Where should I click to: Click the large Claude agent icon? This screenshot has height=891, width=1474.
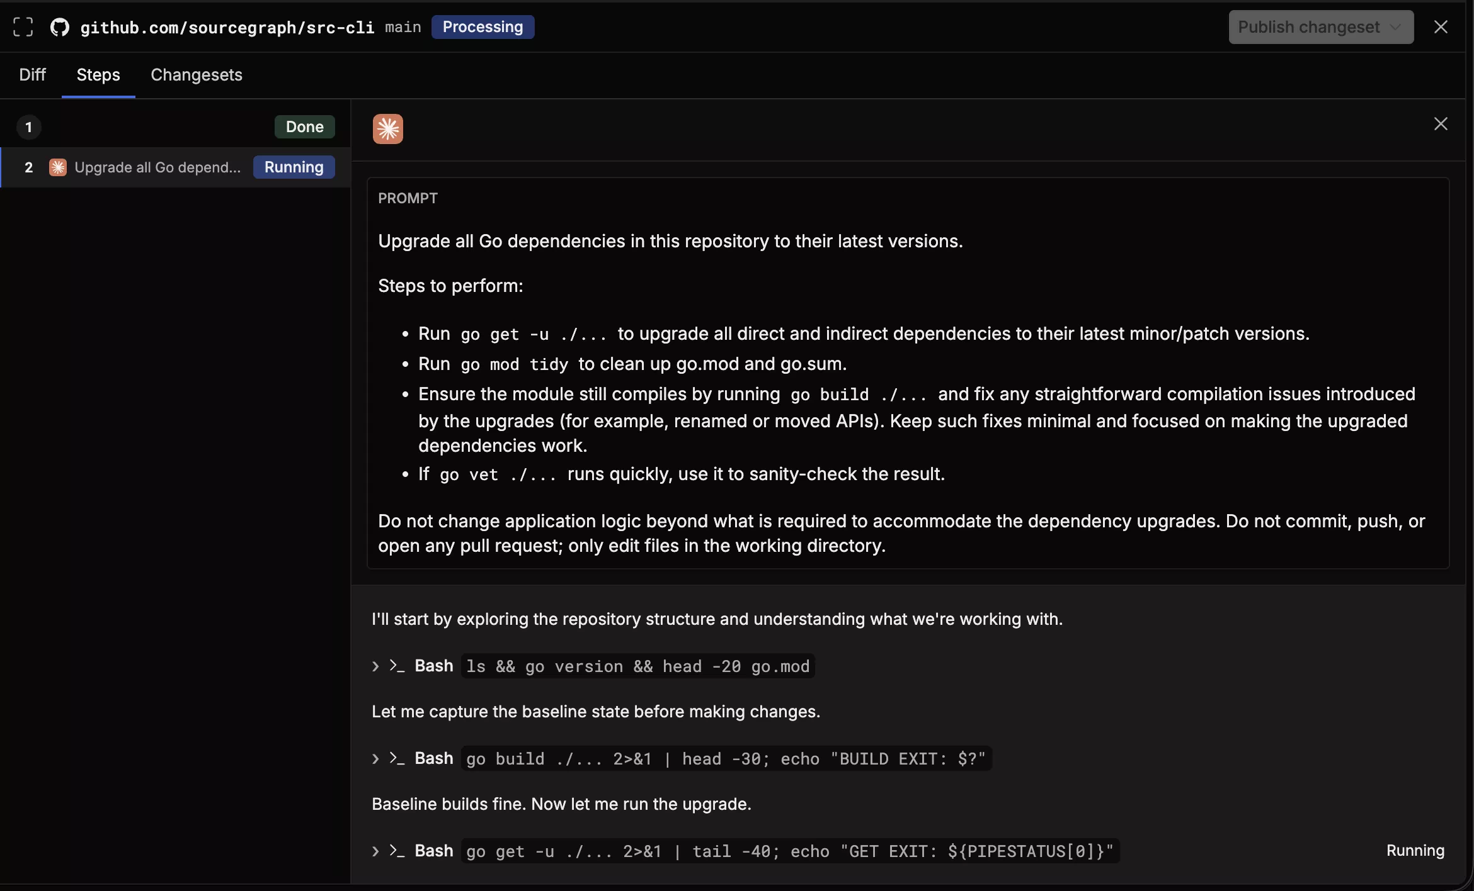click(388, 129)
